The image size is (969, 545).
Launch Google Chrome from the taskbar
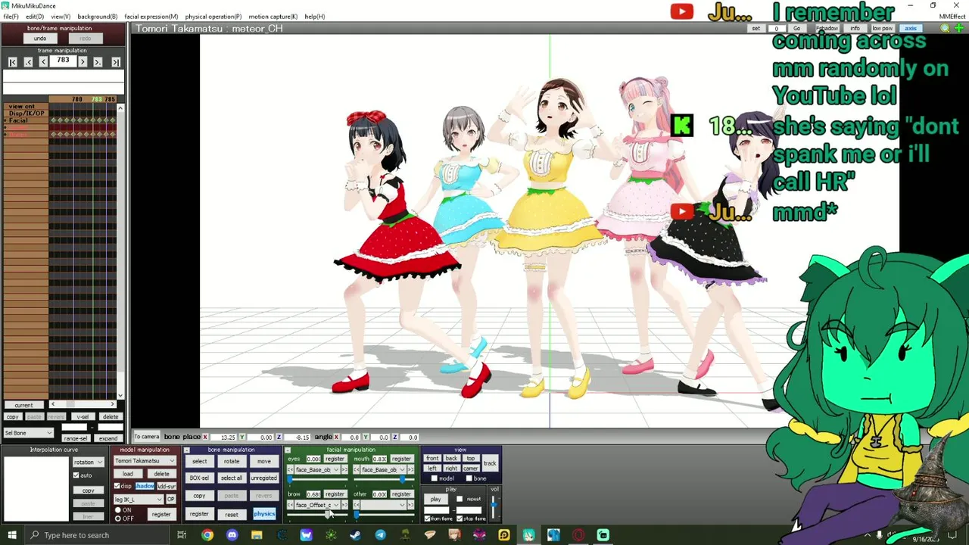207,535
